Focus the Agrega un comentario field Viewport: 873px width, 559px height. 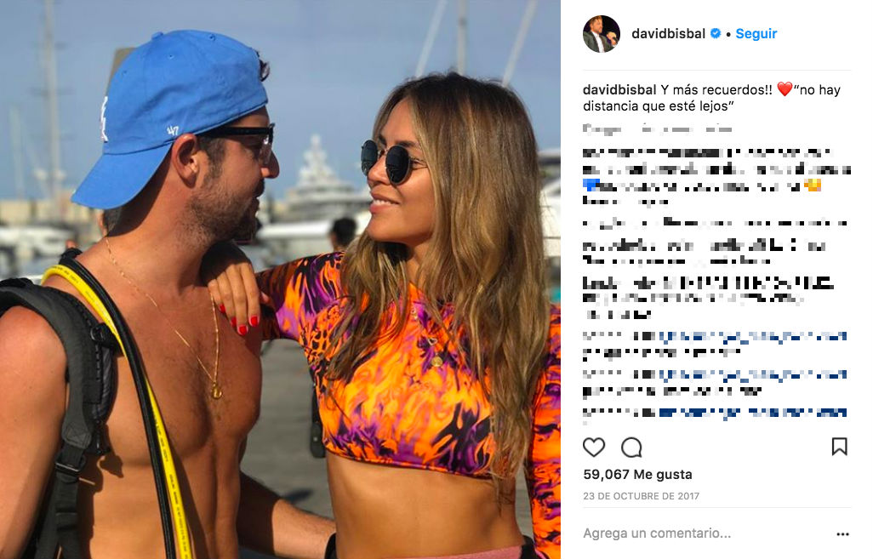coord(707,533)
